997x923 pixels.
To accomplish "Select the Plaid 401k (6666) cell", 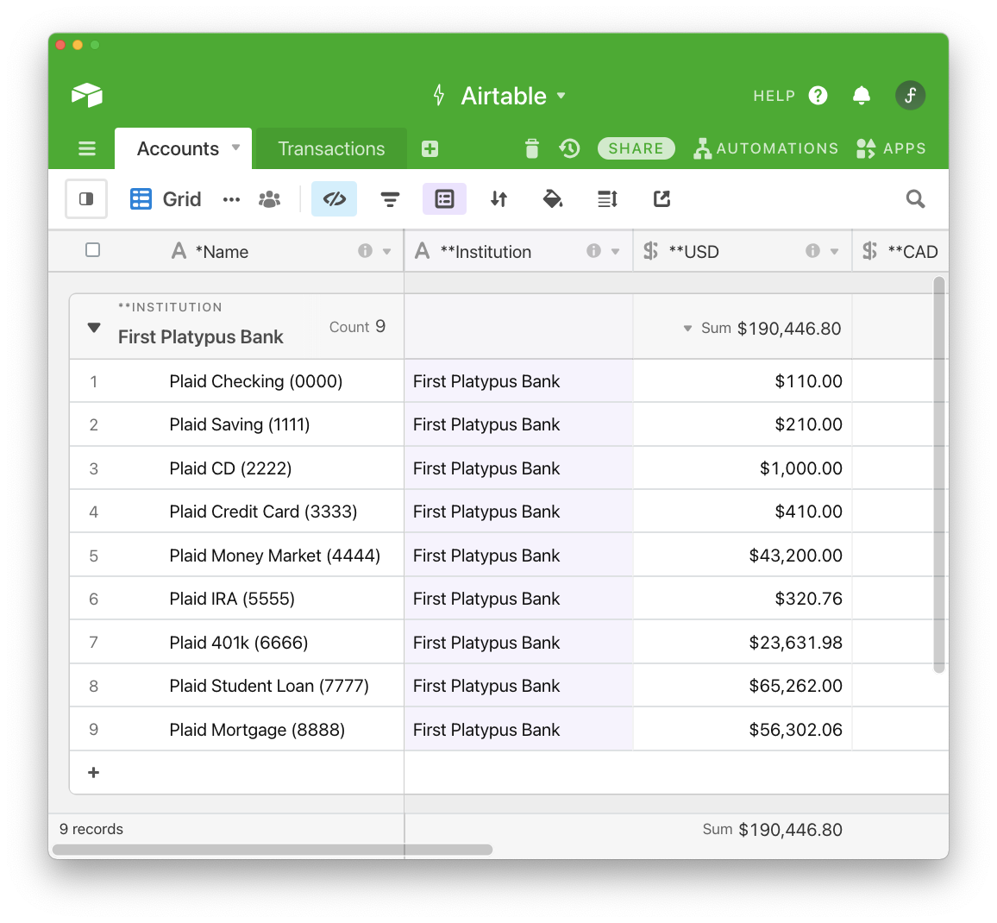I will click(255, 643).
